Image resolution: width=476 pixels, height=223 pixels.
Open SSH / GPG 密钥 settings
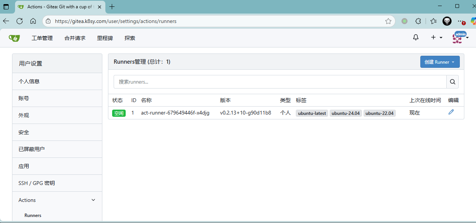point(36,183)
